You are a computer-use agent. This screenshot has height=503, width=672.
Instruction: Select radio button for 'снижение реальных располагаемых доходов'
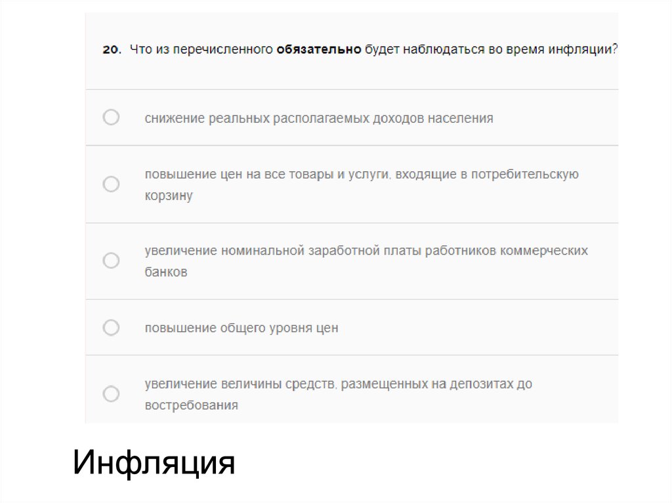pos(112,117)
